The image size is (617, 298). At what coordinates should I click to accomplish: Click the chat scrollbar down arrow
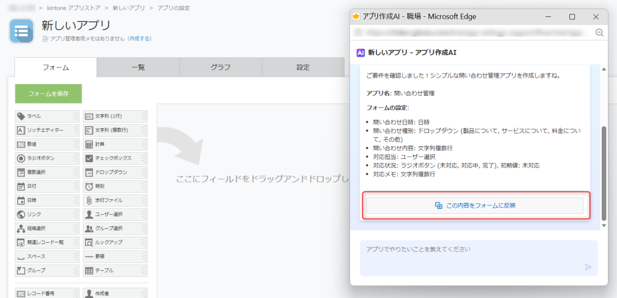604,225
